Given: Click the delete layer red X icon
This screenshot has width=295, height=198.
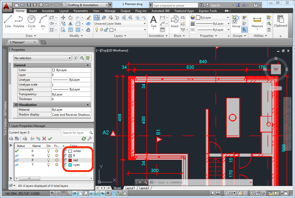Looking at the screenshot, I should click(x=44, y=139).
